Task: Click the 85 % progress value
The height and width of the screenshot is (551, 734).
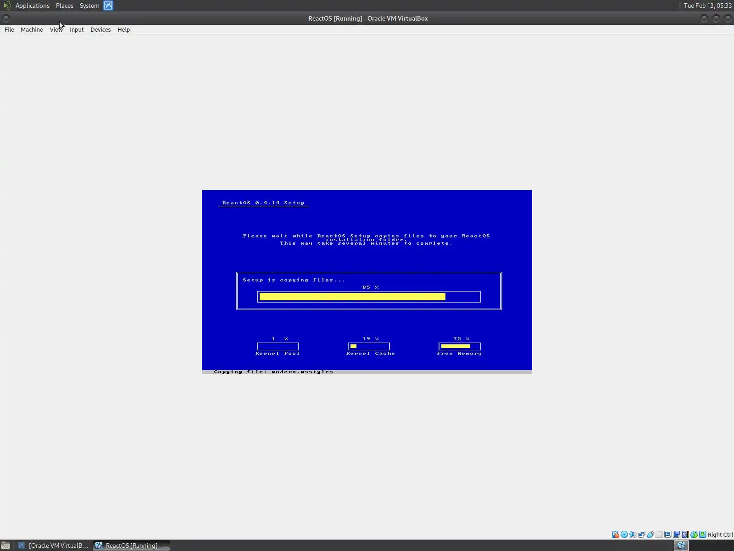Action: coord(371,287)
